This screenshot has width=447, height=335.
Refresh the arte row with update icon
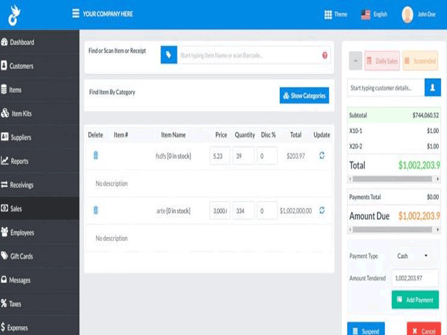[x=322, y=210]
